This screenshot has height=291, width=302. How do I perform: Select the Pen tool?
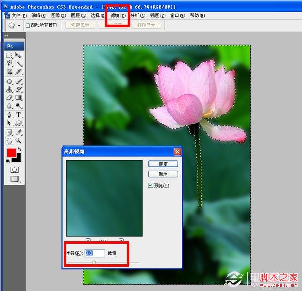(9, 115)
